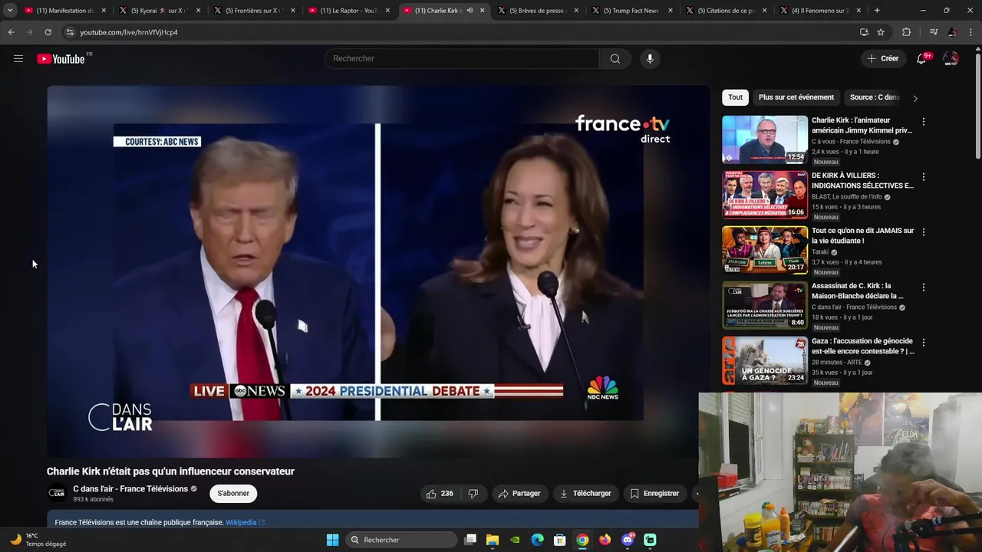Open the Gaza génocide video thumbnail
Viewport: 982px width, 552px height.
[x=765, y=360]
